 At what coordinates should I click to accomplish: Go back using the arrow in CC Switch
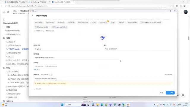pyautogui.click(x=33, y=16)
